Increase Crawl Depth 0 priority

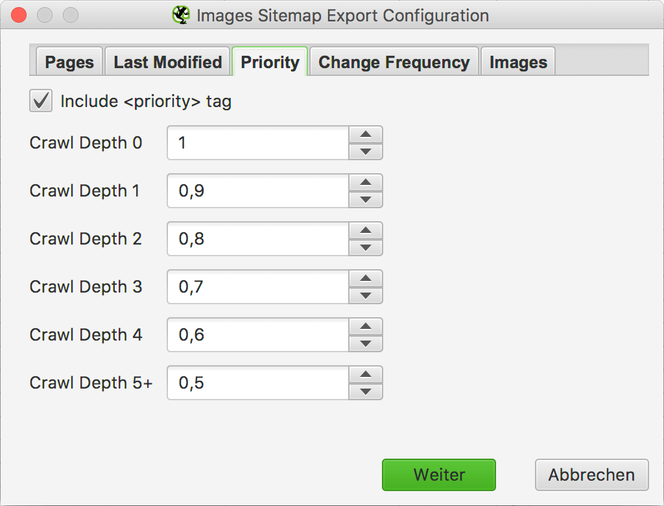(366, 134)
